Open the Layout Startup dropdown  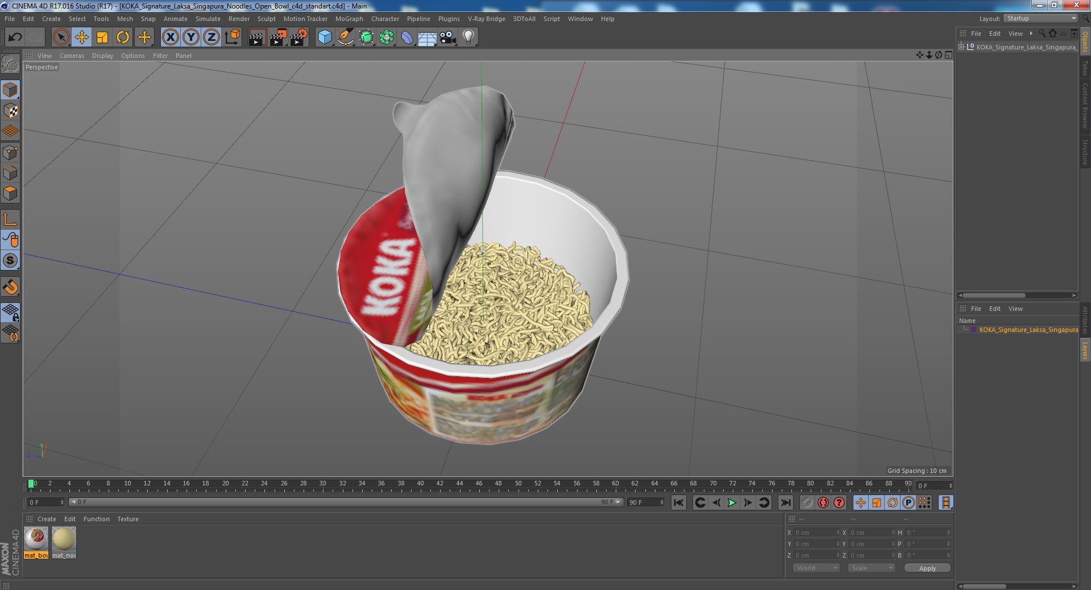1040,19
